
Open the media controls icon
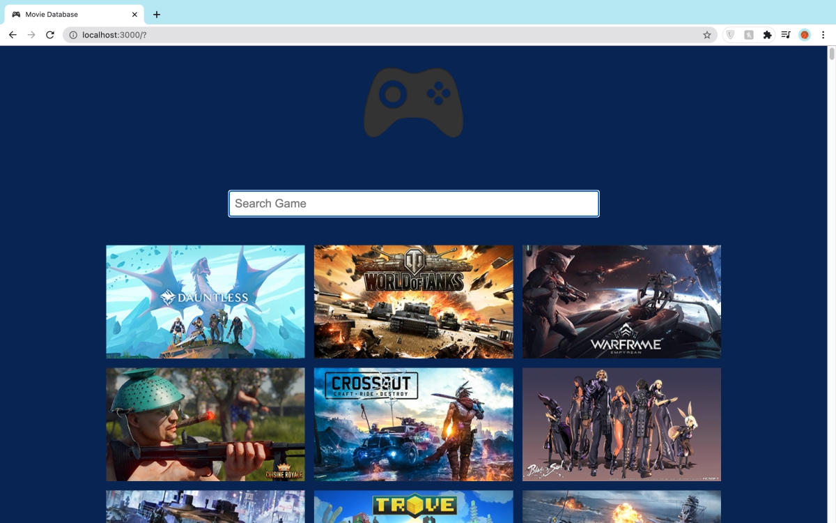coord(786,35)
